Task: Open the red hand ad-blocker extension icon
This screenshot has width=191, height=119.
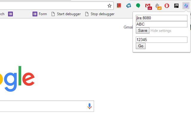Action: [167, 6]
